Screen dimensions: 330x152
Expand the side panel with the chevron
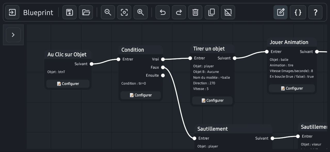[x=13, y=35]
